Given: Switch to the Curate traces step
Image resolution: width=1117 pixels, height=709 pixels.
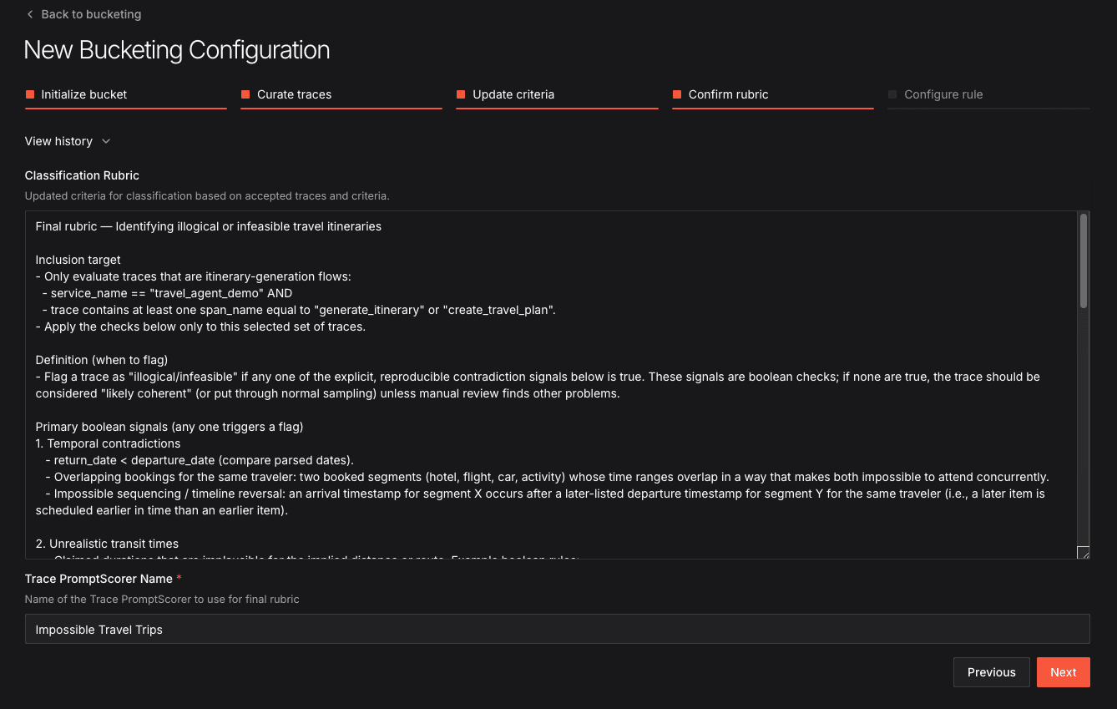Looking at the screenshot, I should click(x=294, y=94).
